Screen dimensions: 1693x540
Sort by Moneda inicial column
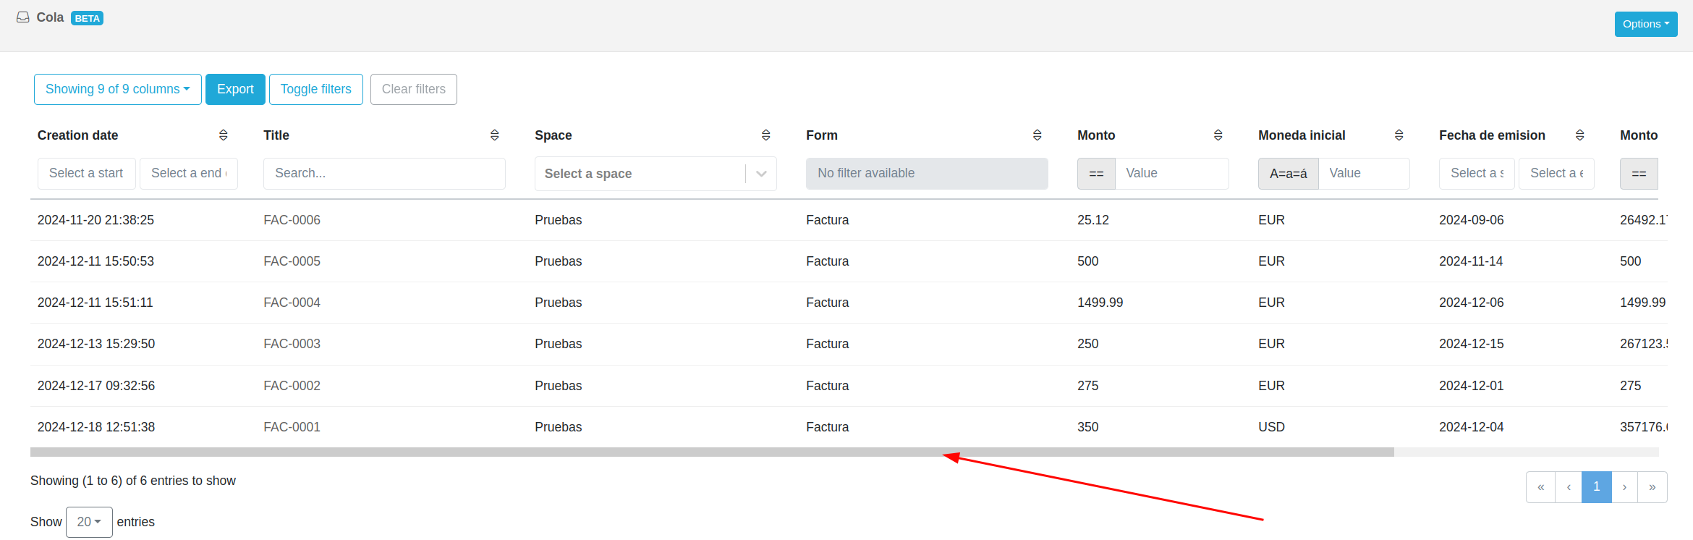click(x=1399, y=135)
